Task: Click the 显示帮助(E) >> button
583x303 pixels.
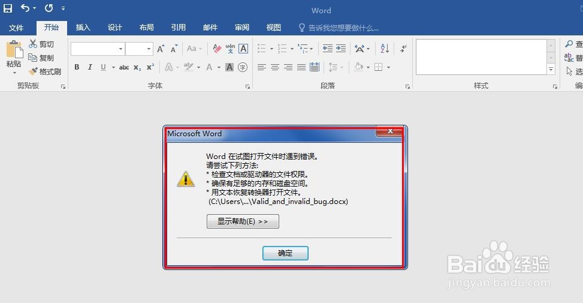Action: pyautogui.click(x=243, y=221)
